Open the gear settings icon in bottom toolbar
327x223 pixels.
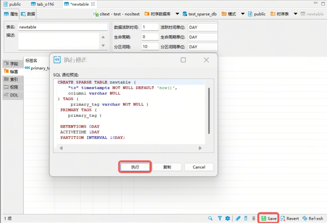228,218
